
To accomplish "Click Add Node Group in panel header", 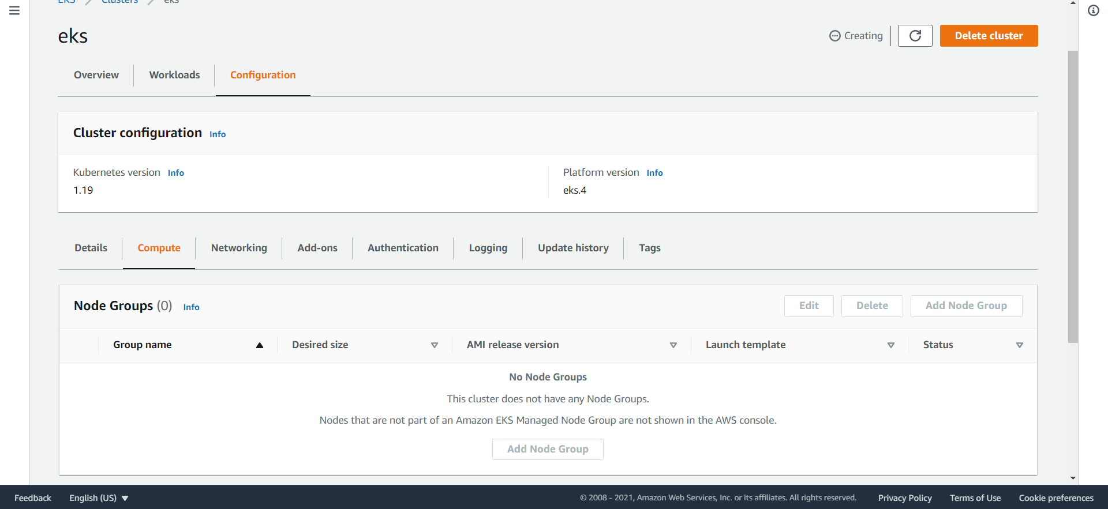I will (x=966, y=306).
